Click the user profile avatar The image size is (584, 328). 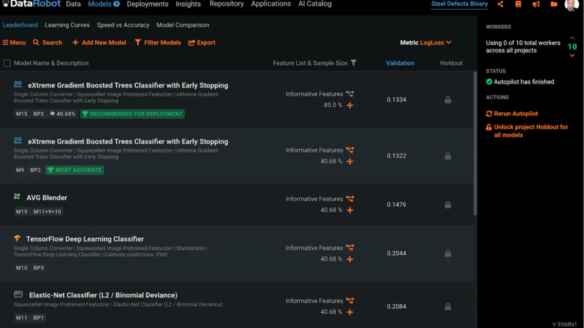571,5
